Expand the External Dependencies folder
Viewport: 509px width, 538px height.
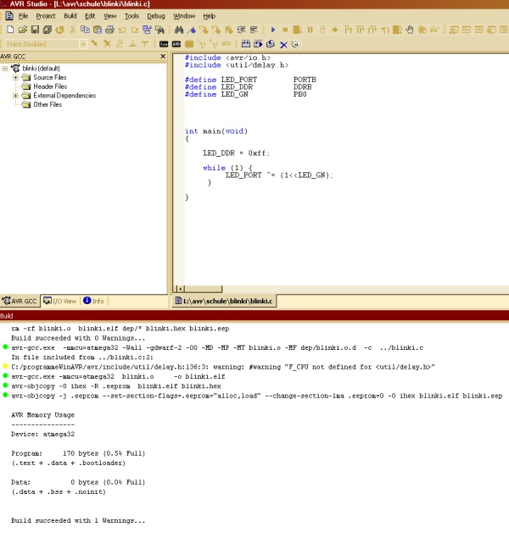tap(15, 96)
